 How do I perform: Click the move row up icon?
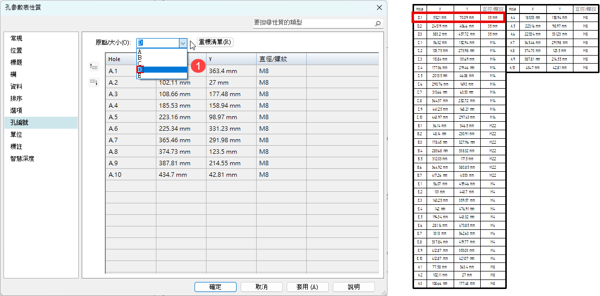94,66
